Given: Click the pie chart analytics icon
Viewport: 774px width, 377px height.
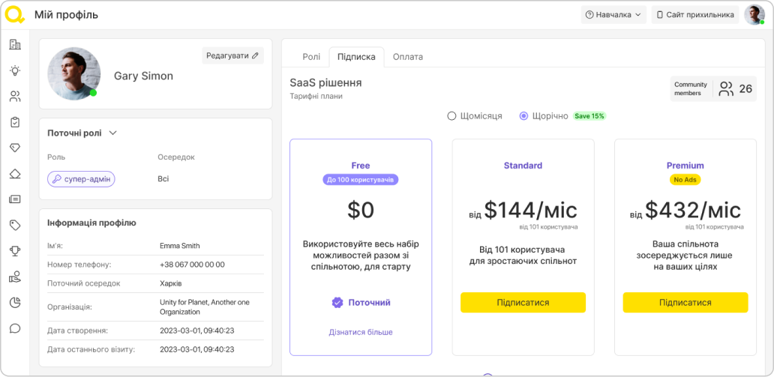Looking at the screenshot, I should point(14,303).
